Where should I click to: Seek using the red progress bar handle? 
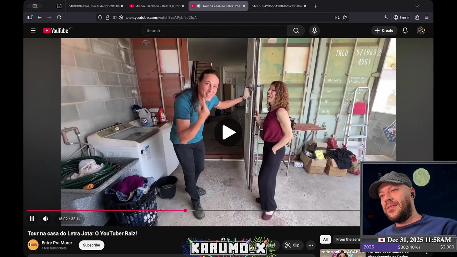point(185,210)
